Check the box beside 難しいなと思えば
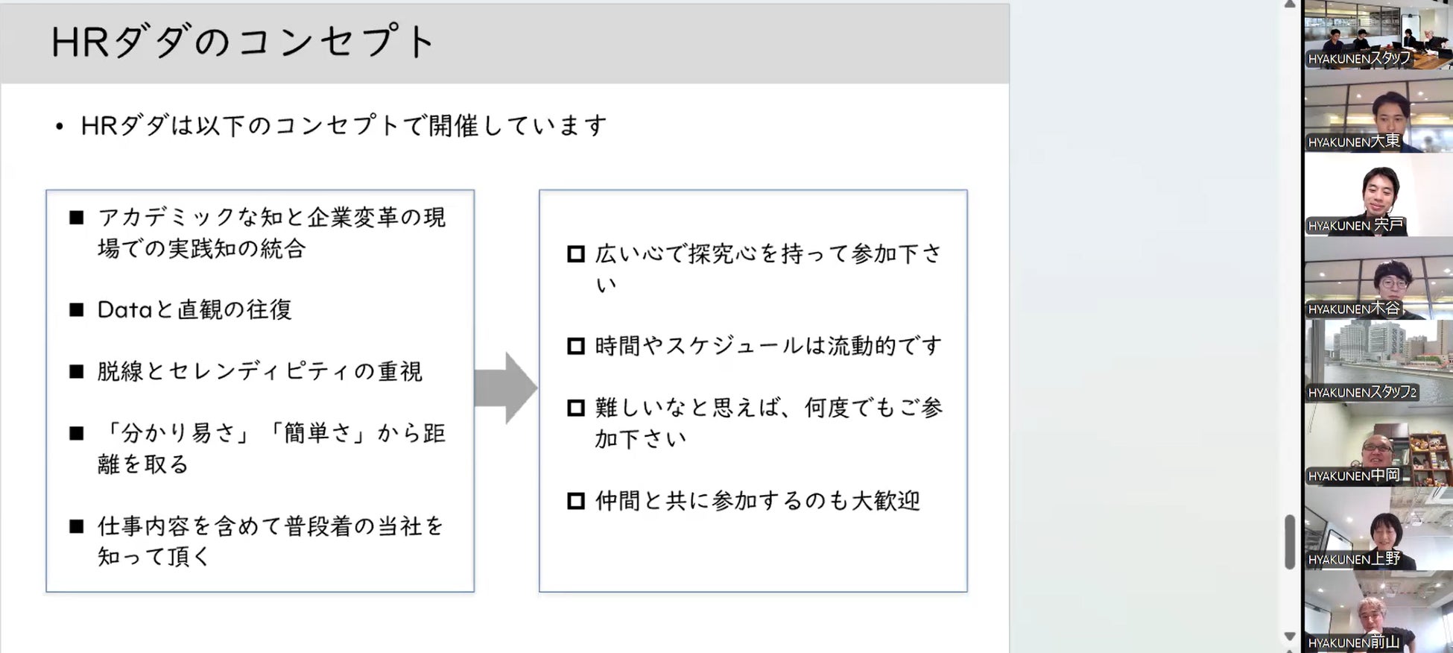This screenshot has height=653, width=1453. click(576, 408)
